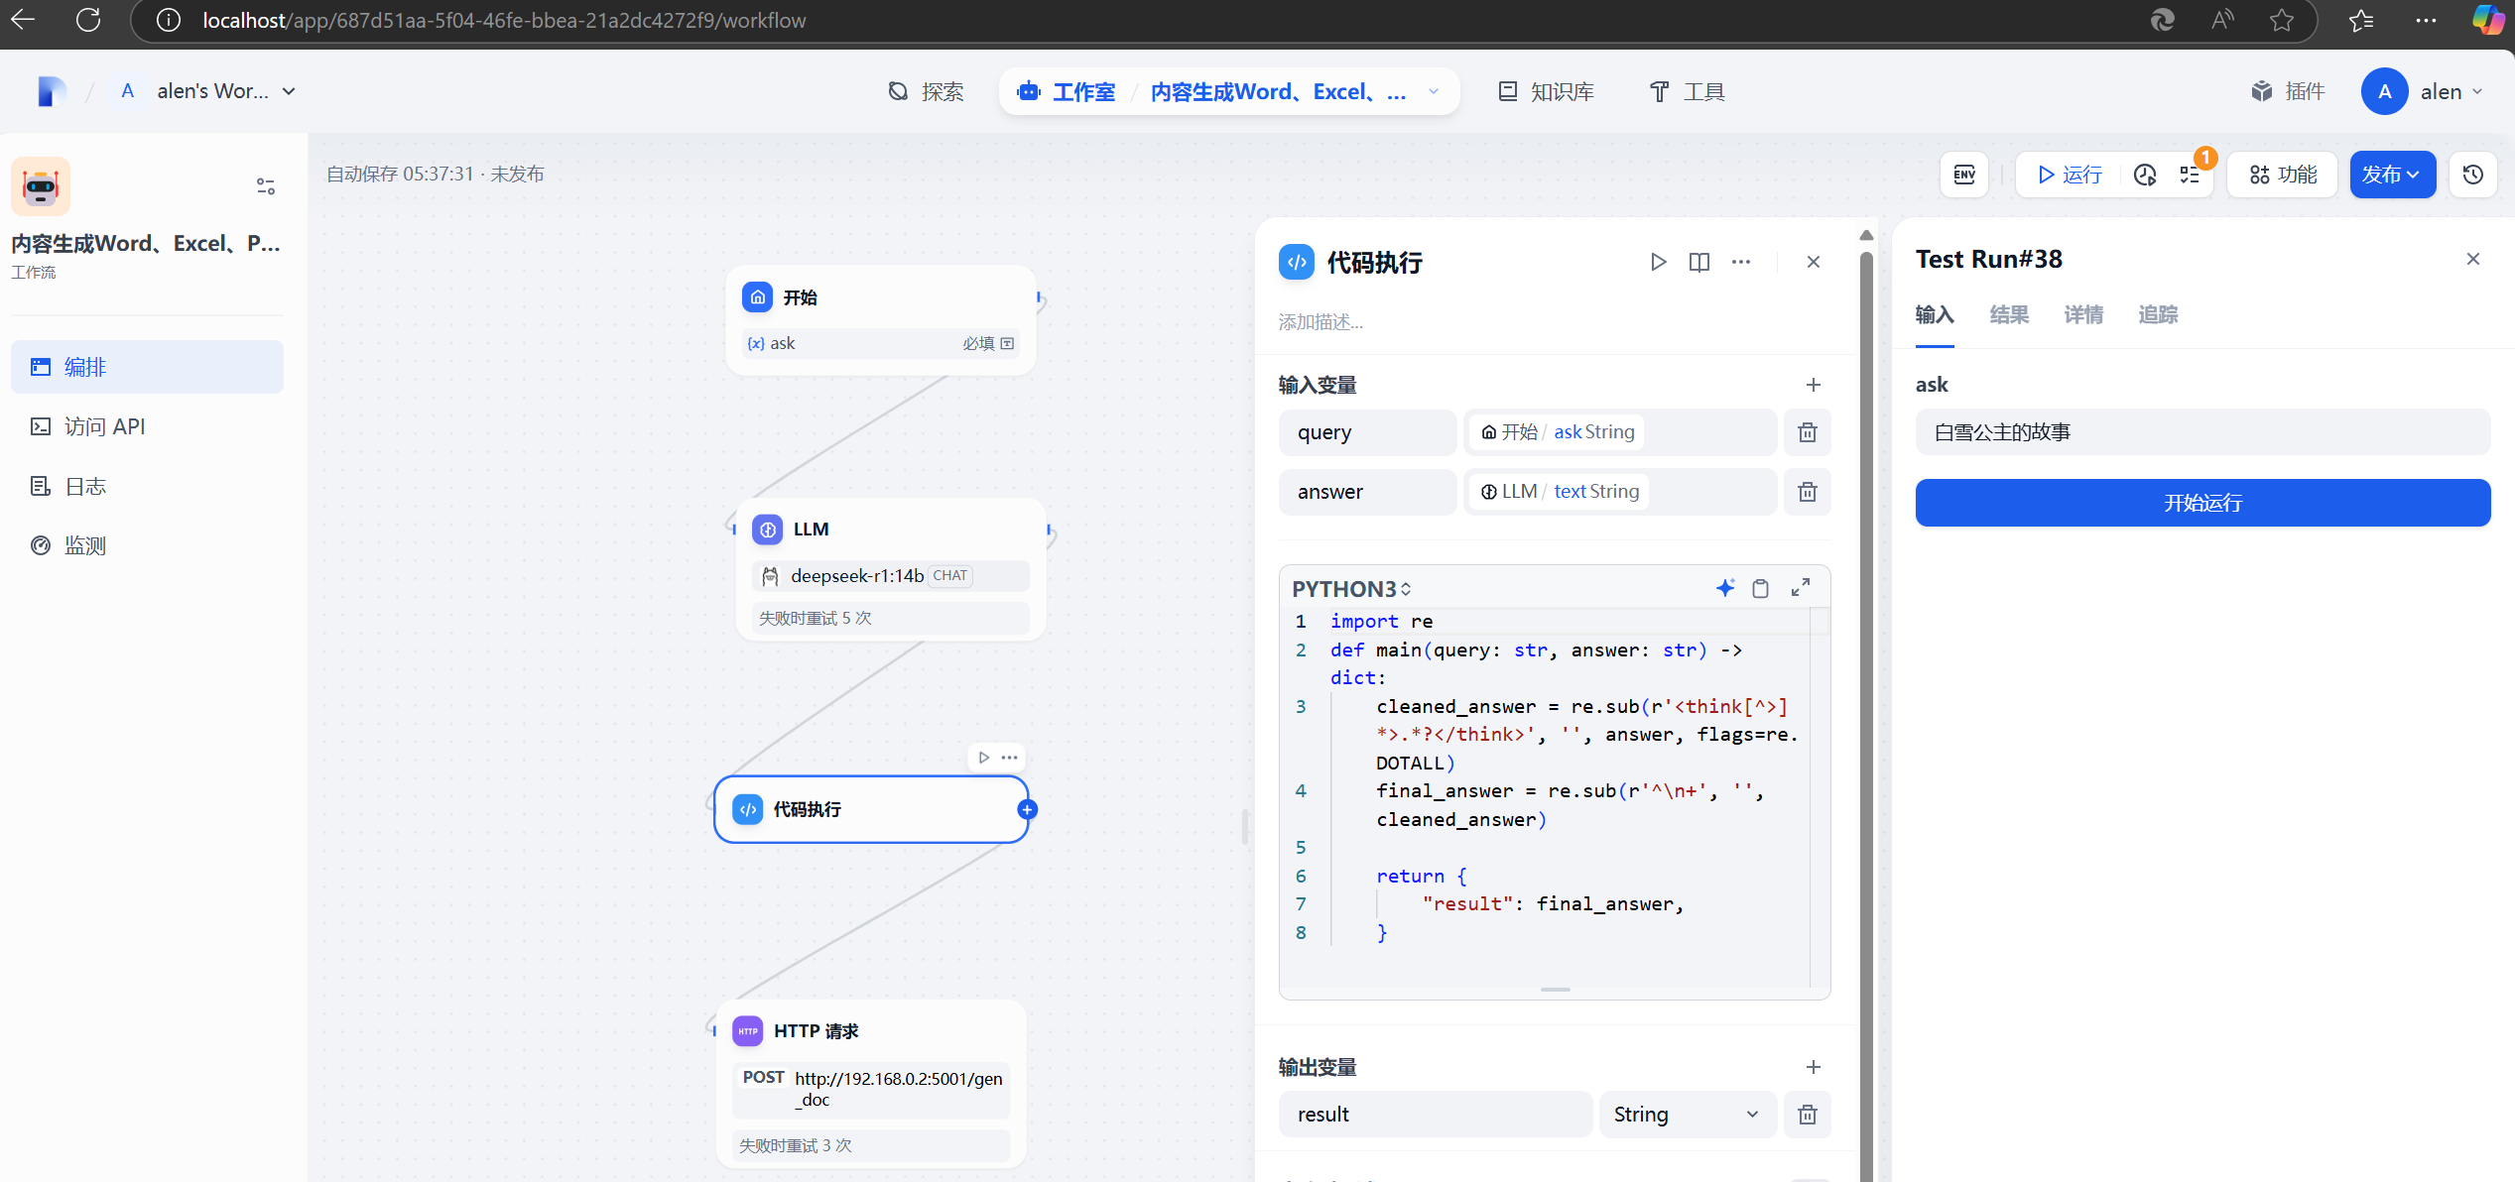This screenshot has height=1182, width=2515.
Task: Click the ENV environment variables icon
Action: [x=1964, y=174]
